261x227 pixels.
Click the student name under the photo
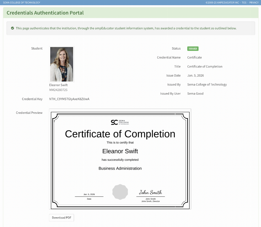58,85
